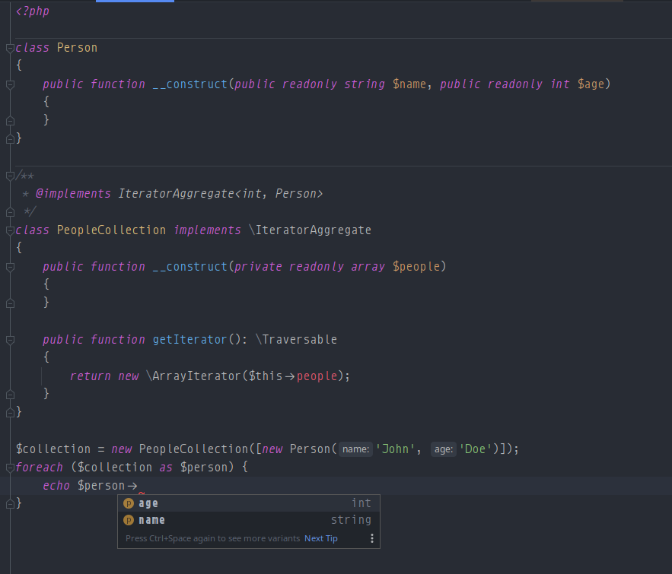The image size is (672, 574).
Task: Fold the Person __construct method with $name
Action: pos(11,84)
